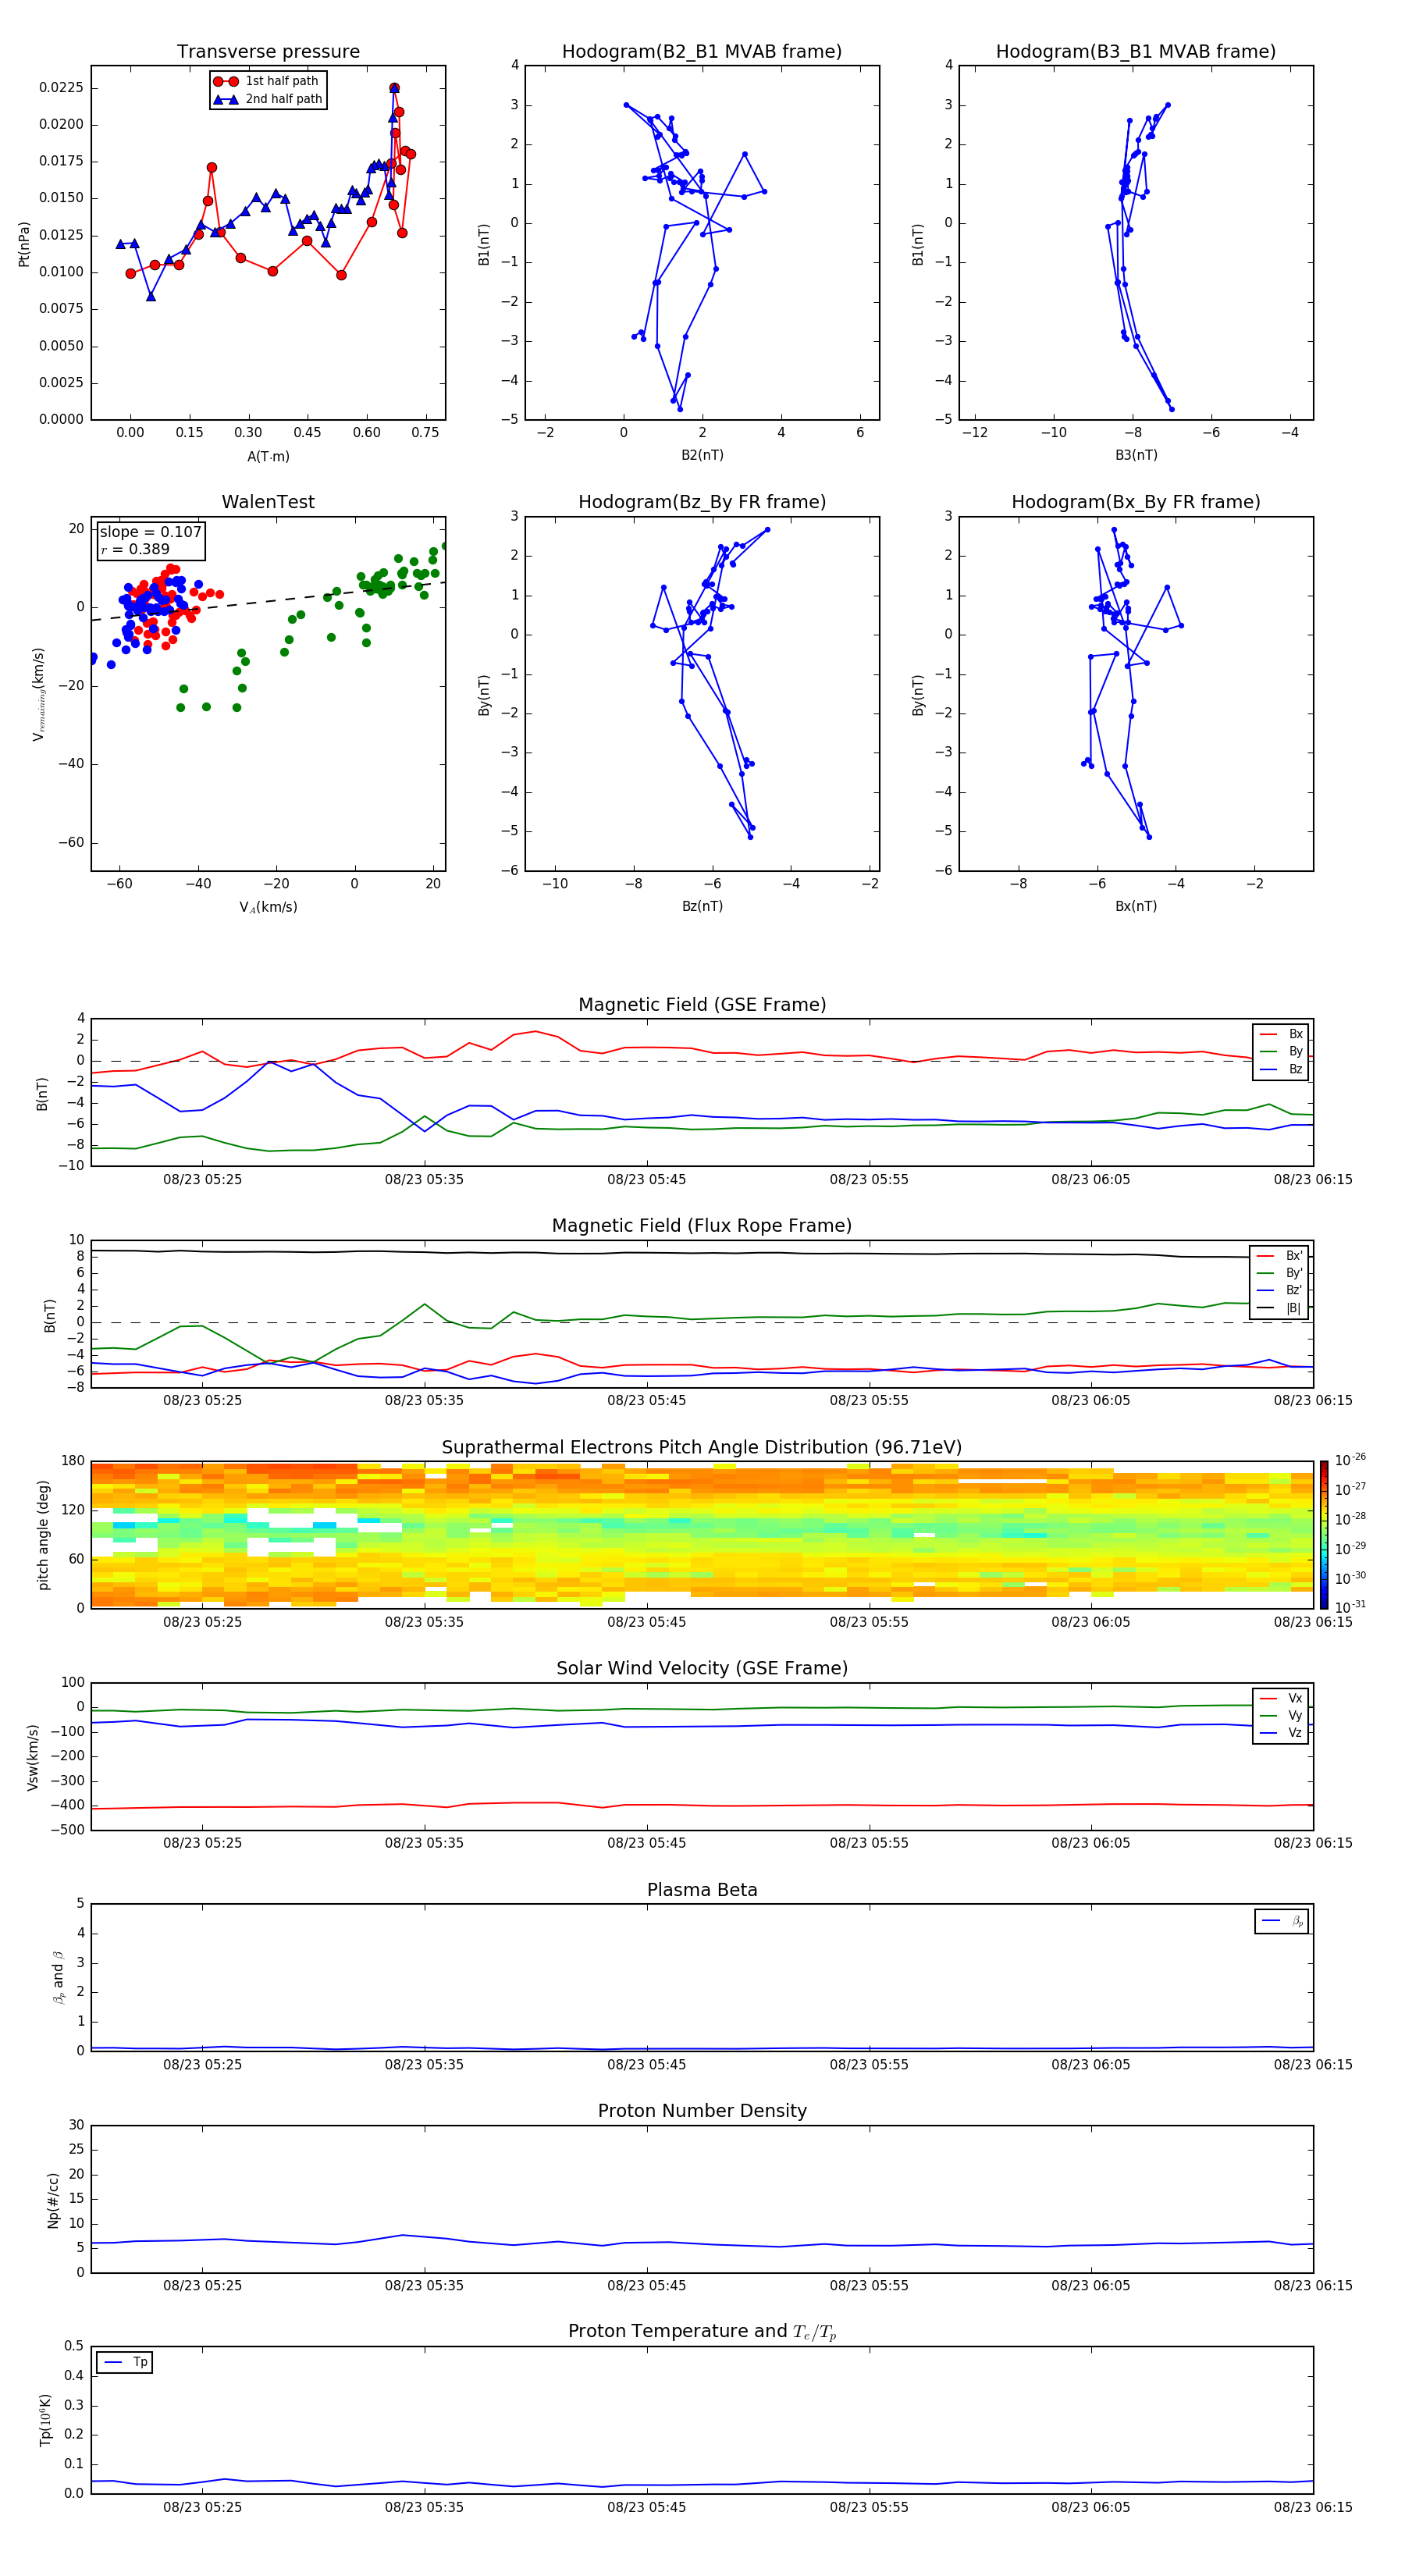
Task: Click the 'V_A(km/s)' x-axis label
Action: pos(268,907)
